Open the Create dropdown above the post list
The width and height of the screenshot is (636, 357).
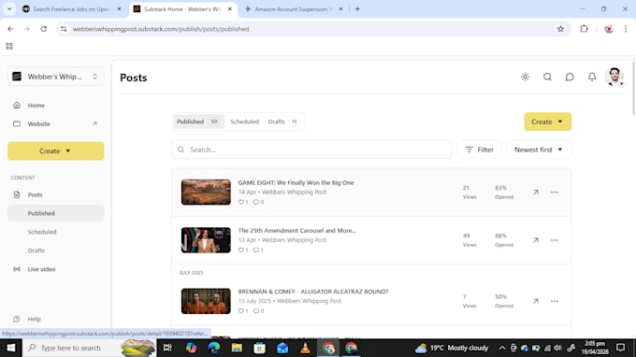point(547,121)
